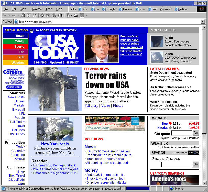Click the New York reels photo
This screenshot has width=208, height=192.
(x=55, y=129)
